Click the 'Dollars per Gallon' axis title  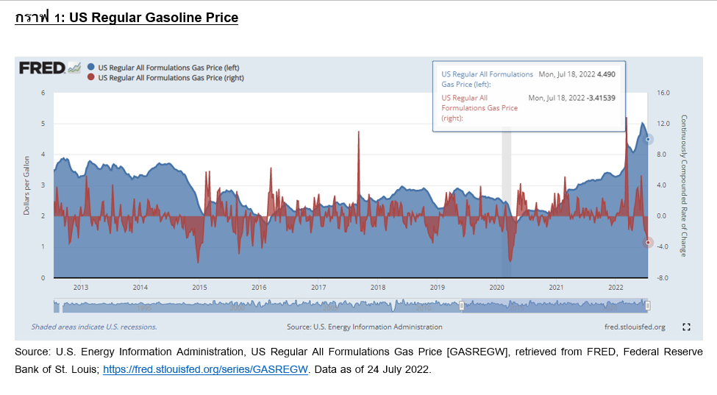click(x=26, y=185)
